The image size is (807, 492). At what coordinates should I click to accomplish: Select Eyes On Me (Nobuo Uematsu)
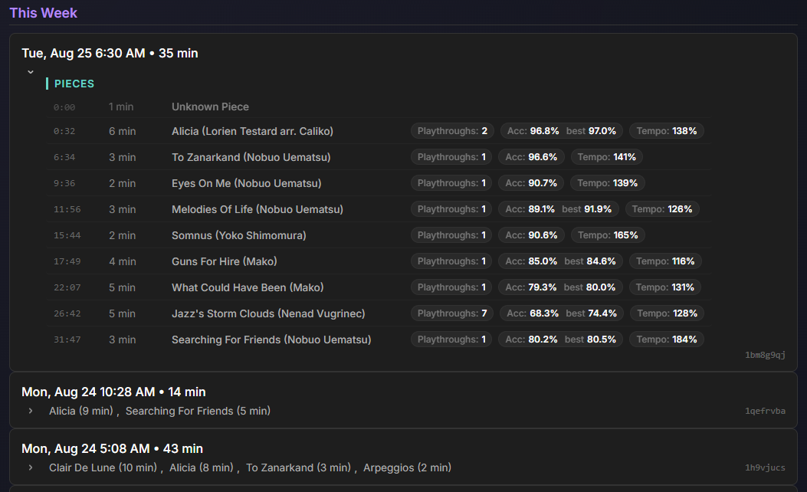click(x=247, y=183)
